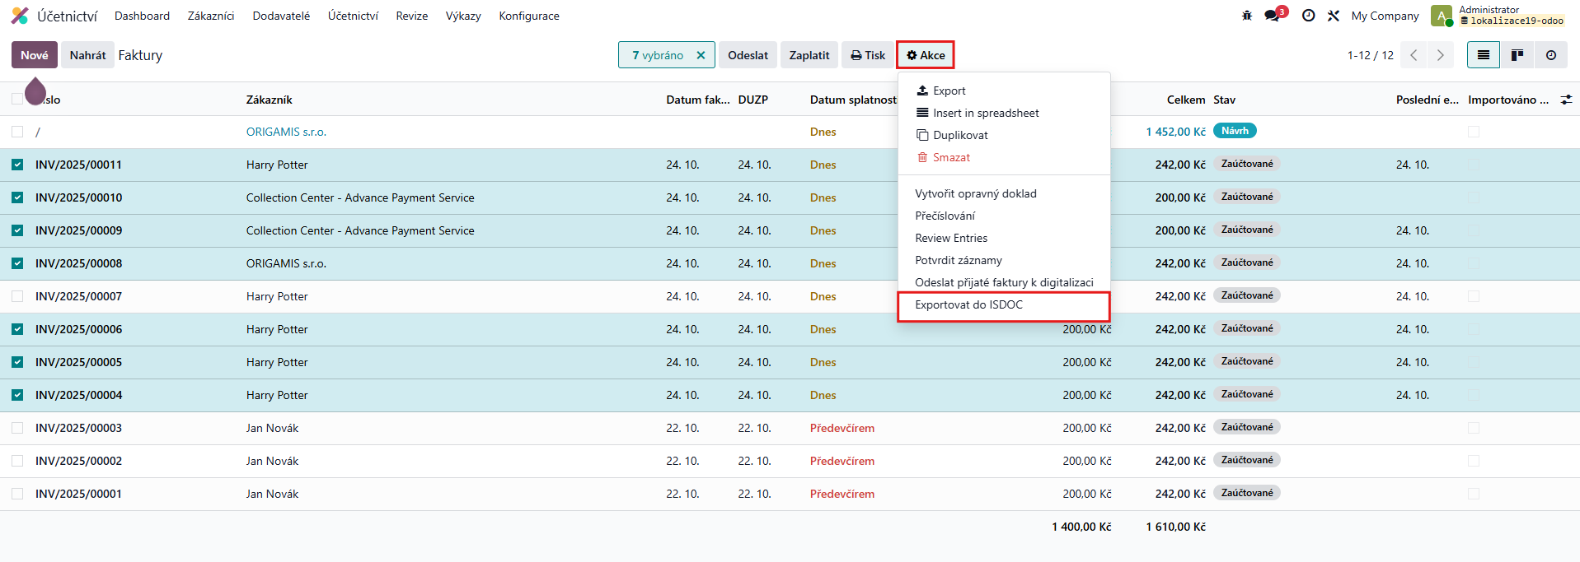The width and height of the screenshot is (1580, 562).
Task: Expand the Konfigurace menu
Action: [x=529, y=16]
